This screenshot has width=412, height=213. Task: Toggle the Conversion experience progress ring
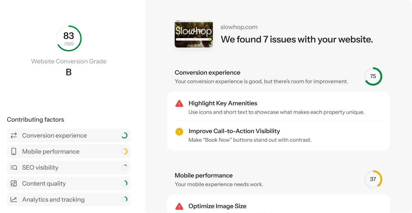click(125, 136)
